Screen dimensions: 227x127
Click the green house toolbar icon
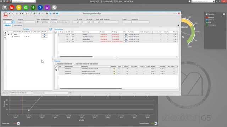(x=34, y=13)
